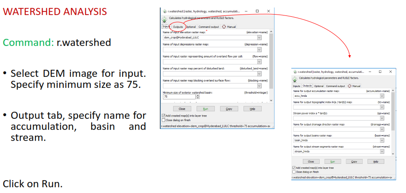Open the stream segments dropdown showing stream_hmda

[x=382, y=151]
